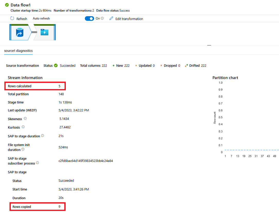Screen dimensions: 279x212
Task: Click the Rows calculated value
Action: click(x=59, y=86)
